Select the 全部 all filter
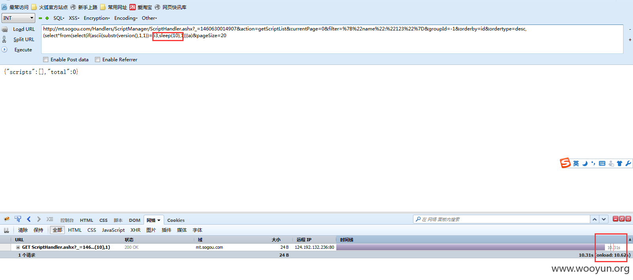633x280 pixels. [x=57, y=230]
